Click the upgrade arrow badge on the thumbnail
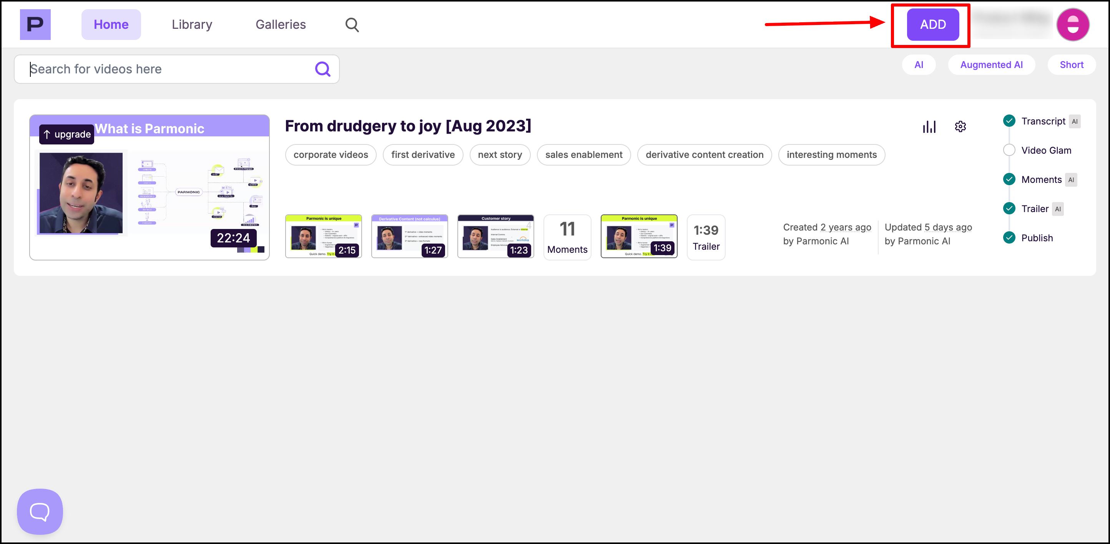This screenshot has height=544, width=1110. tap(67, 134)
